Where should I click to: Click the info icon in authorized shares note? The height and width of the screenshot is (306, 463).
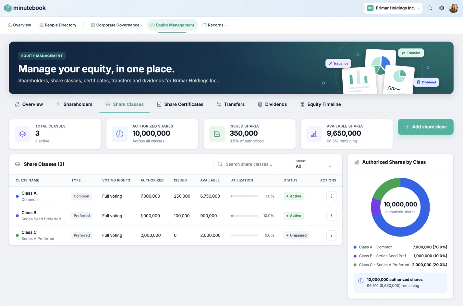click(360, 281)
